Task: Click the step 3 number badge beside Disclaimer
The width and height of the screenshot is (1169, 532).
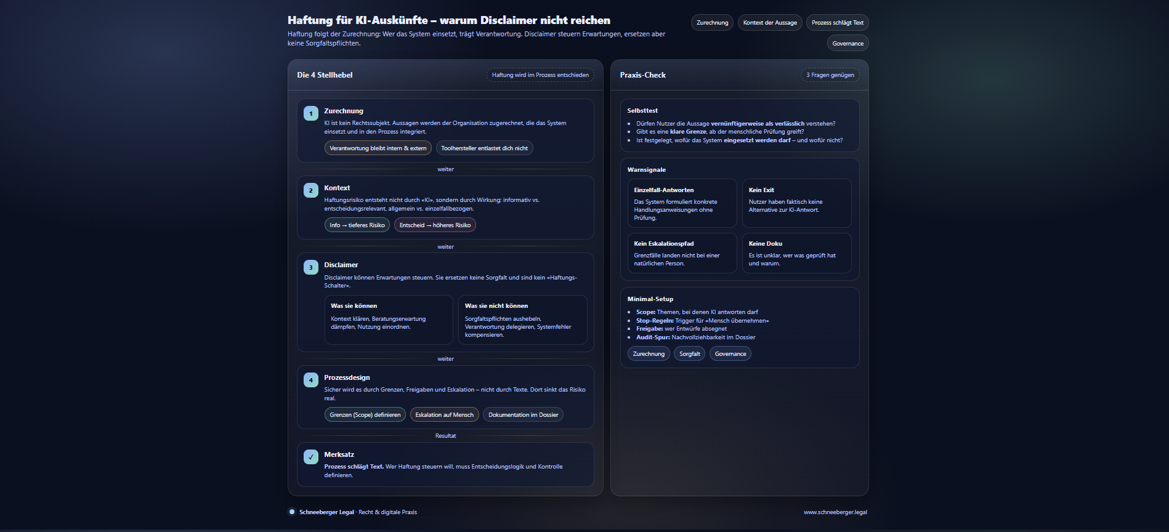Action: [x=311, y=267]
